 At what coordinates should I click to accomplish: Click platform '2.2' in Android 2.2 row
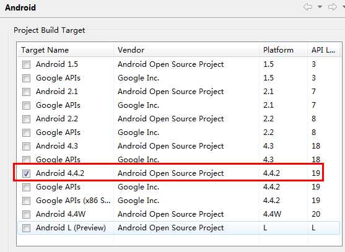(x=268, y=119)
